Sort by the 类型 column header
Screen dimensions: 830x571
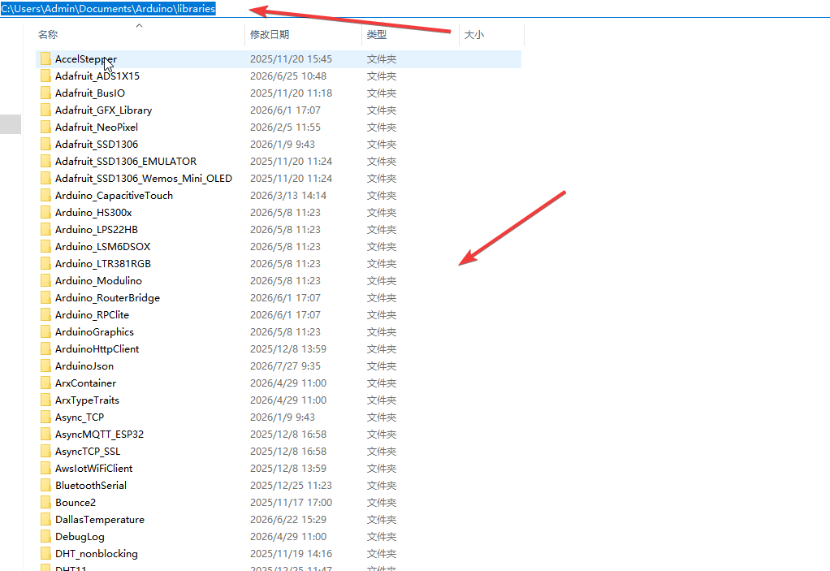(376, 34)
